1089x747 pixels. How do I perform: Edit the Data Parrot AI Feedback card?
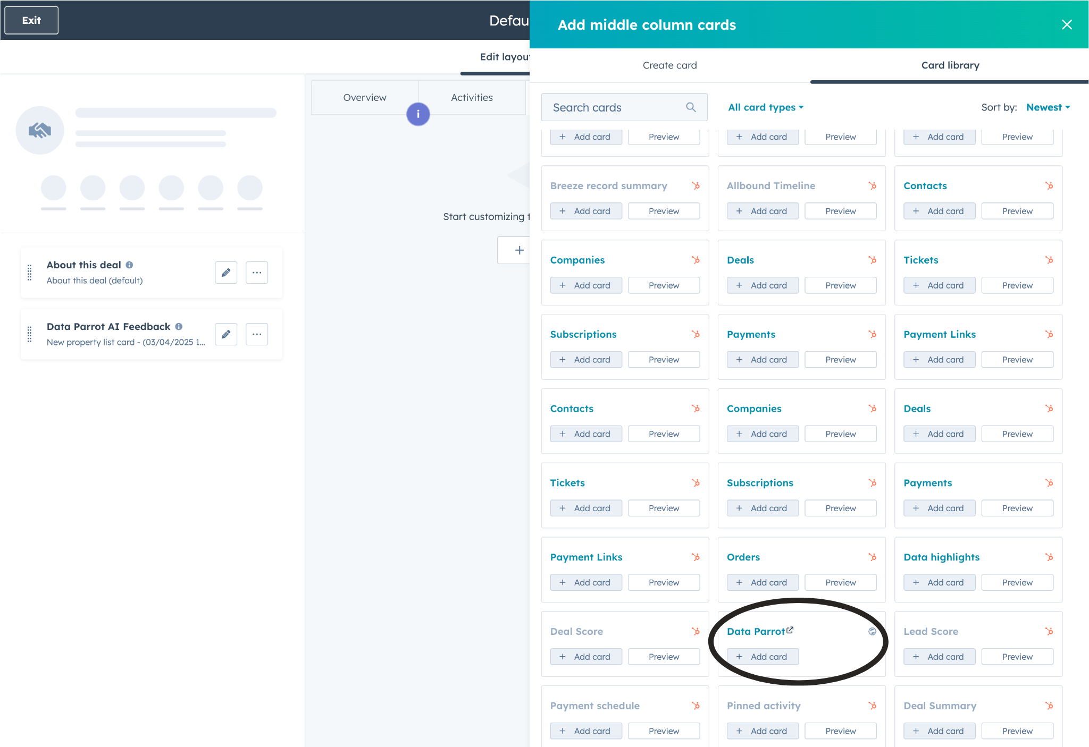(x=226, y=334)
